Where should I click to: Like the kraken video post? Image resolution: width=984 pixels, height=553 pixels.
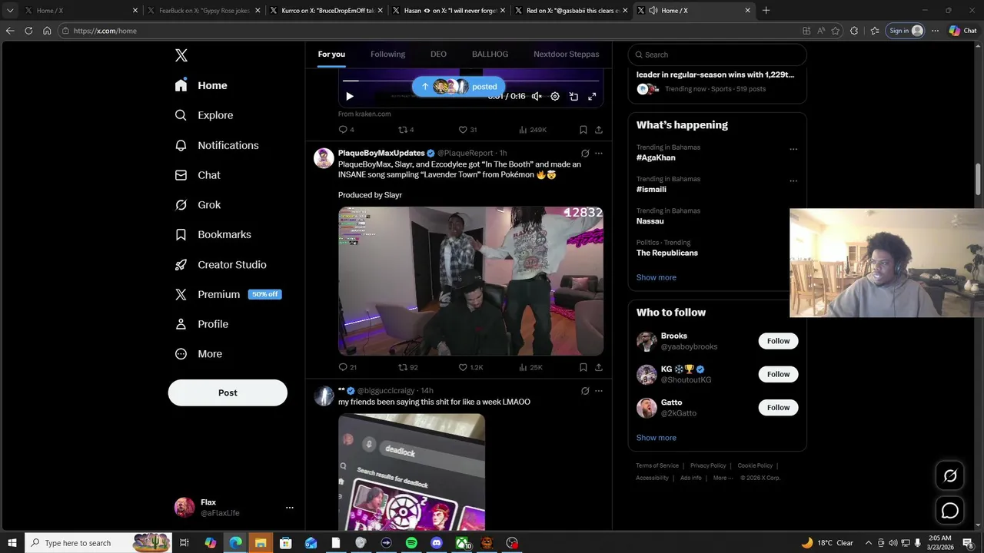pos(467,130)
